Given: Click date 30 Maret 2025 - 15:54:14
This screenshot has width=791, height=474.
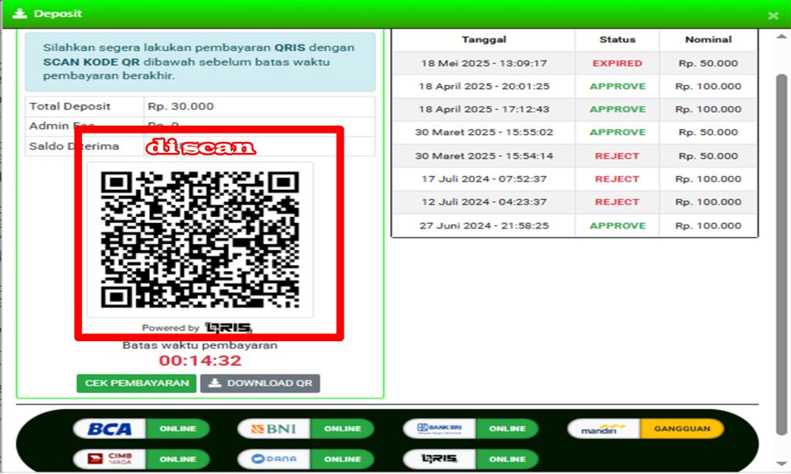Looking at the screenshot, I should pos(484,156).
